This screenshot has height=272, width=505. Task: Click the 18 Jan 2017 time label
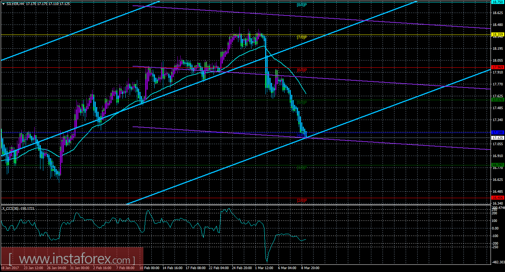(x=9, y=268)
